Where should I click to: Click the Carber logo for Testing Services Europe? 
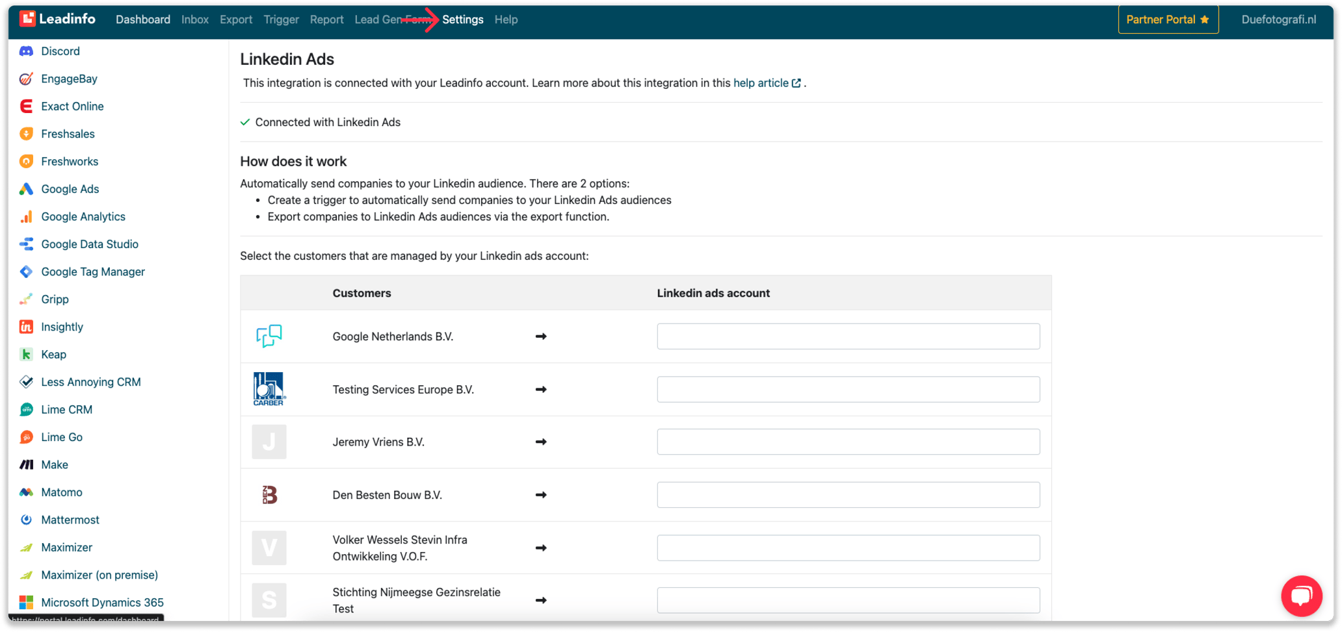(x=269, y=389)
